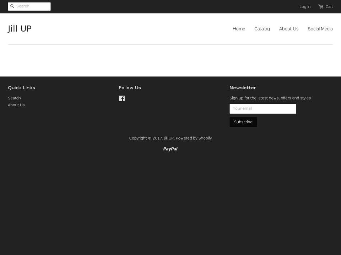The image size is (341, 255).
Task: Click the magnifying glass search icon
Action: (x=12, y=6)
